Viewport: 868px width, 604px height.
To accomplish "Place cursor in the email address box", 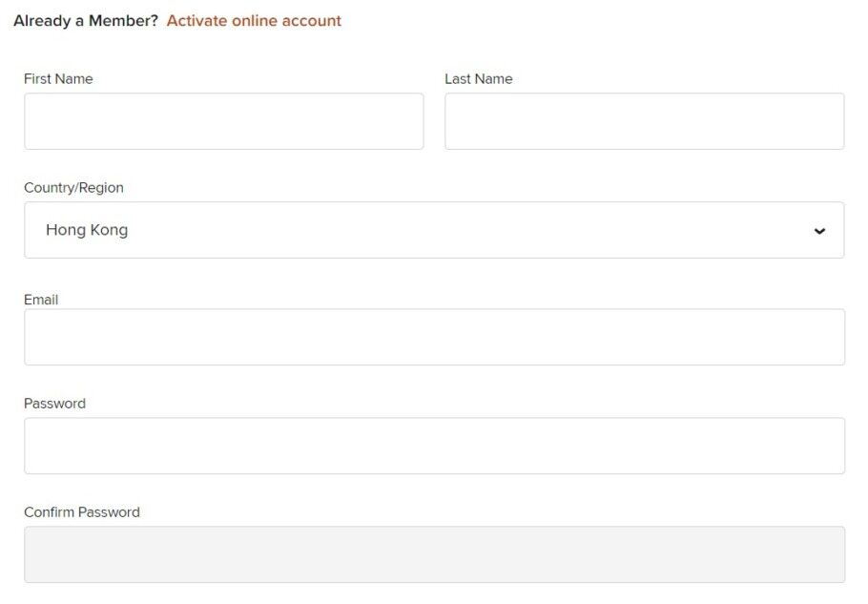I will 435,337.
